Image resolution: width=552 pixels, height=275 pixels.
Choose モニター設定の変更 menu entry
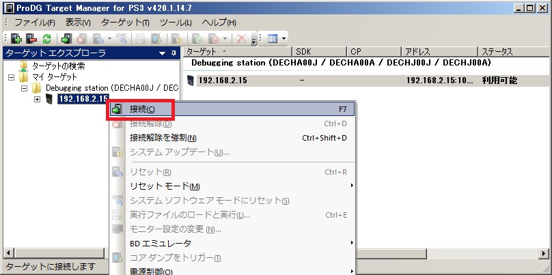[x=232, y=229]
